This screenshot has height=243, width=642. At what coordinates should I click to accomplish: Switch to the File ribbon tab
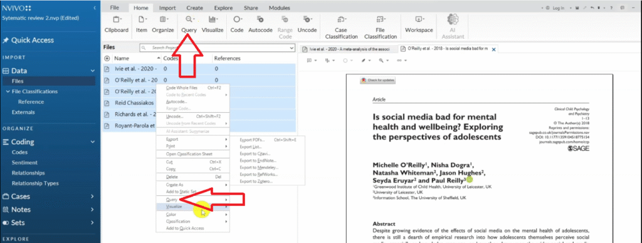115,8
